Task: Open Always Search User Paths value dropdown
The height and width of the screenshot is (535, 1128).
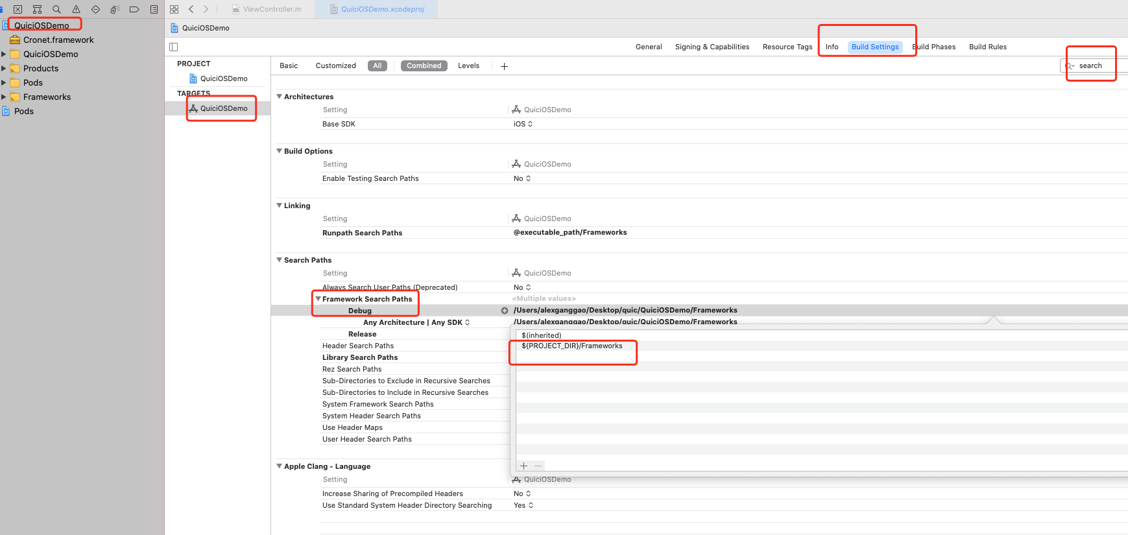Action: coord(522,287)
